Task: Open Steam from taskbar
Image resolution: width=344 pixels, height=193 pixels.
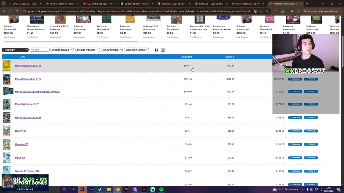Action: (100, 190)
